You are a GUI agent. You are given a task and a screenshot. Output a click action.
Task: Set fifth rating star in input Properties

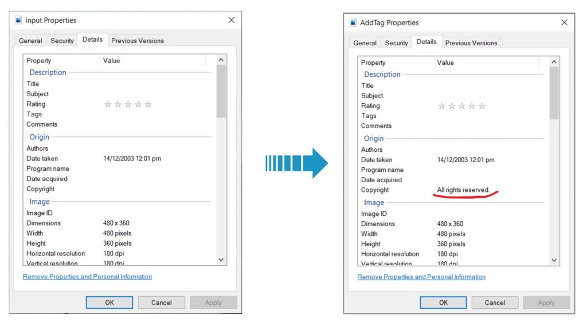point(148,104)
